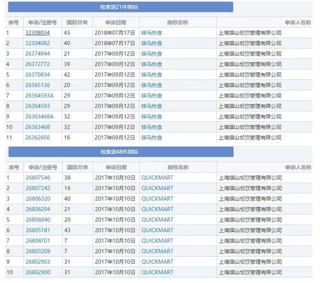The width and height of the screenshot is (320, 283).
Task: Click QUICKMART name in row 26806320
Action: point(157,199)
